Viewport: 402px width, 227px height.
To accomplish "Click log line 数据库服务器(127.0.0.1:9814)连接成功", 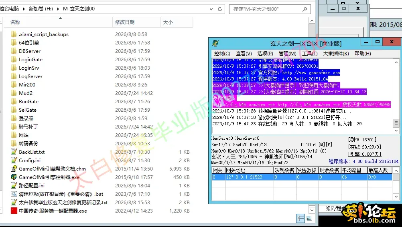I will point(282,111).
